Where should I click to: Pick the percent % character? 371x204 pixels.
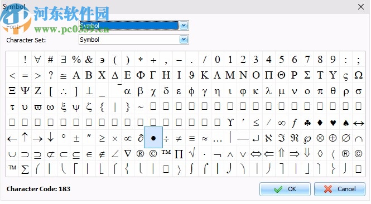coord(76,60)
